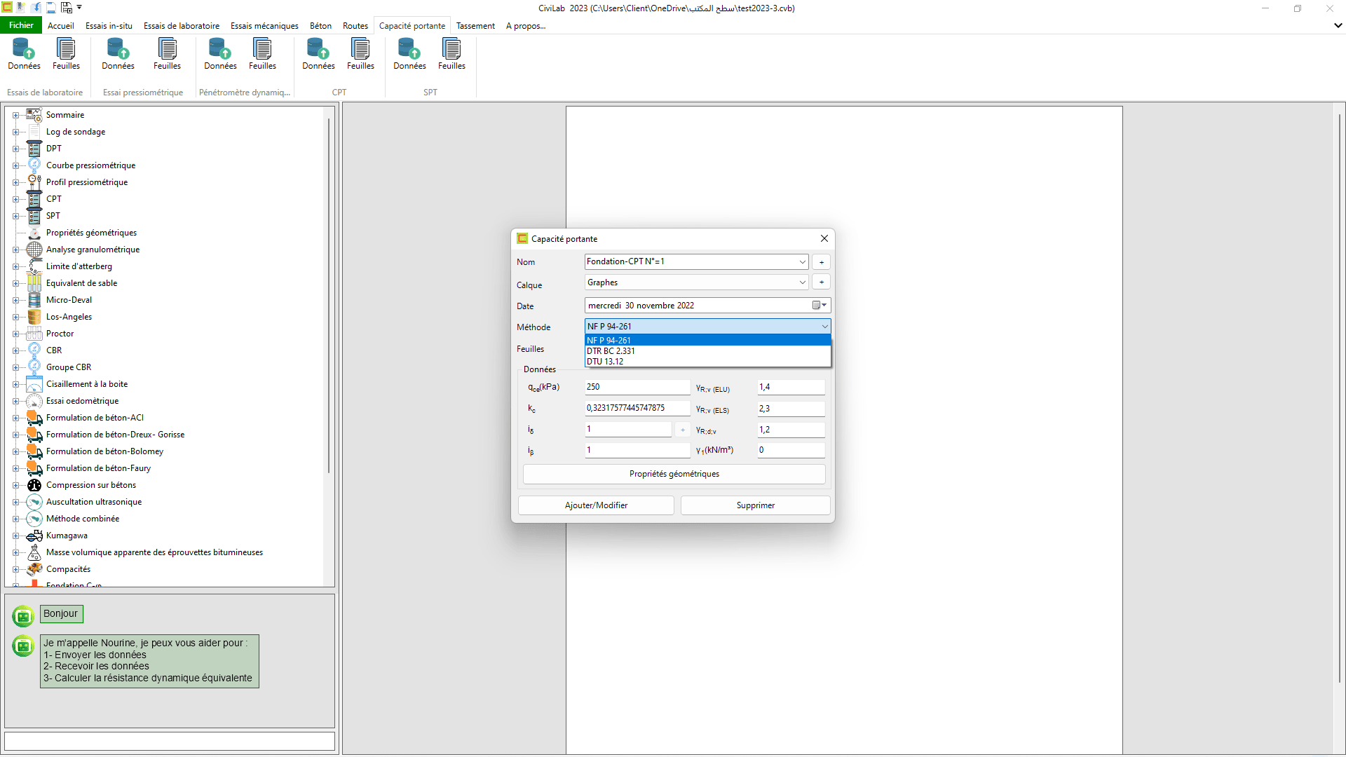Select the Analyse granulométrique icon
Image resolution: width=1346 pixels, height=757 pixels.
coord(34,250)
